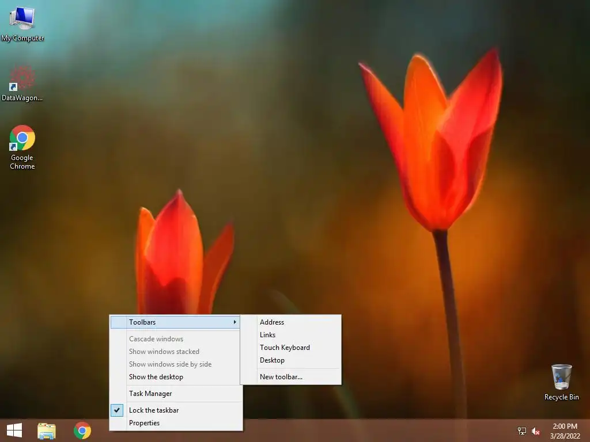Toggle the Lock the taskbar checkmark
The width and height of the screenshot is (590, 442).
coord(117,410)
